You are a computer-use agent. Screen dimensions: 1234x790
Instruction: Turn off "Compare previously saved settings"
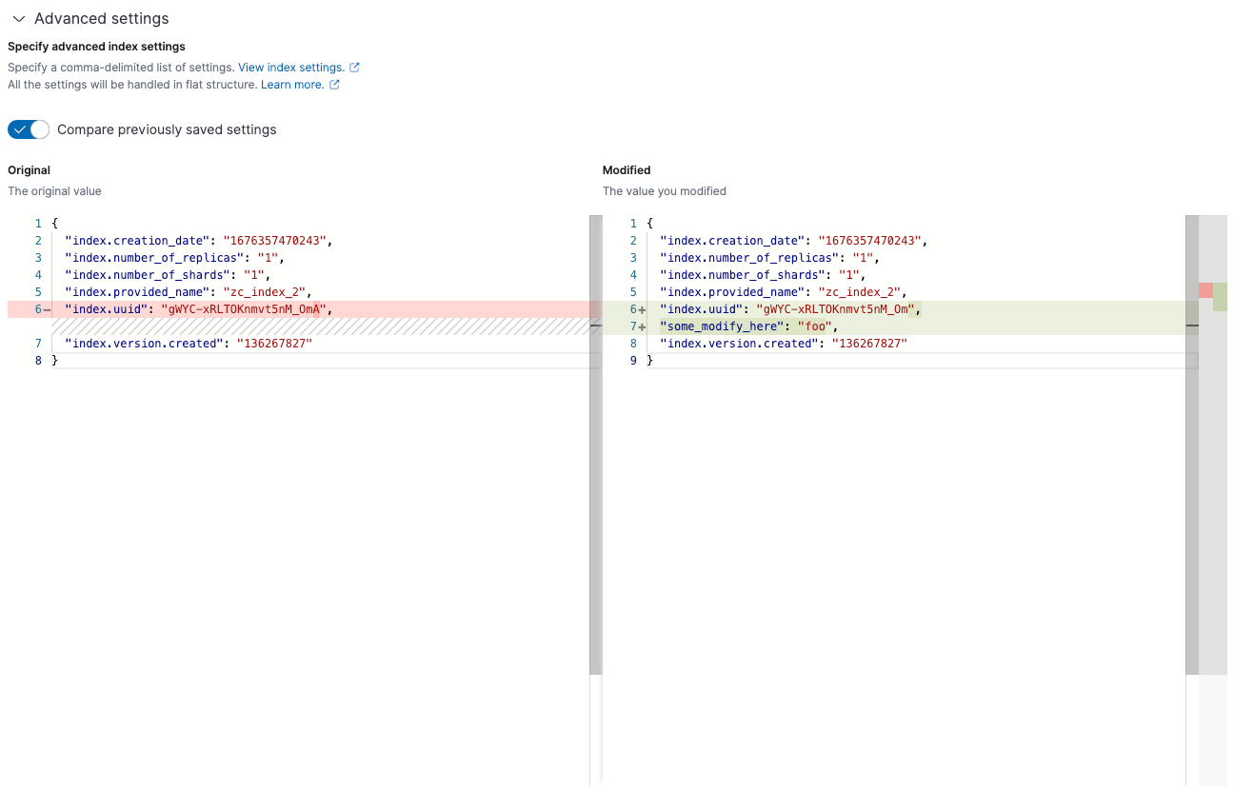[x=28, y=129]
